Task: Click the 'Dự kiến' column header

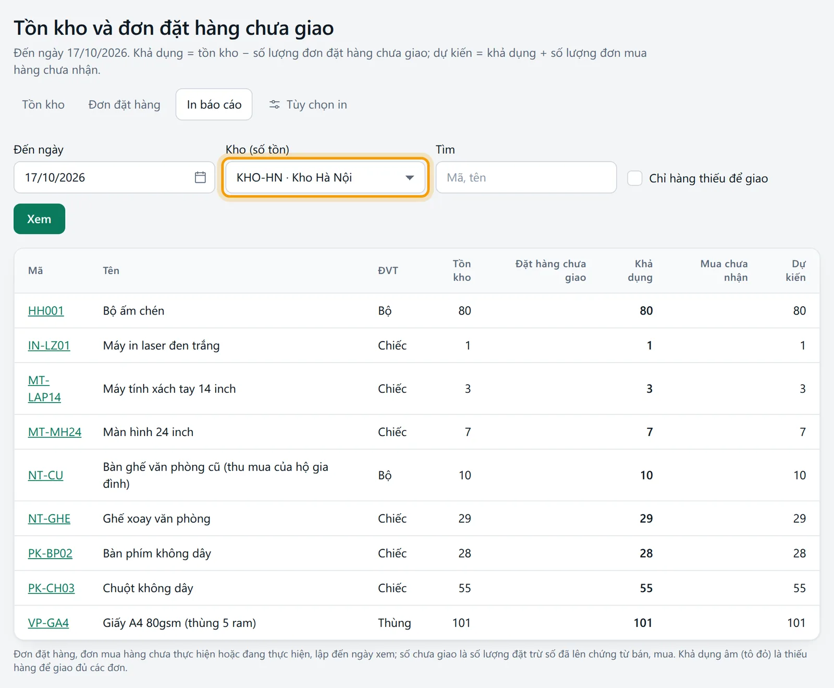Action: 795,271
